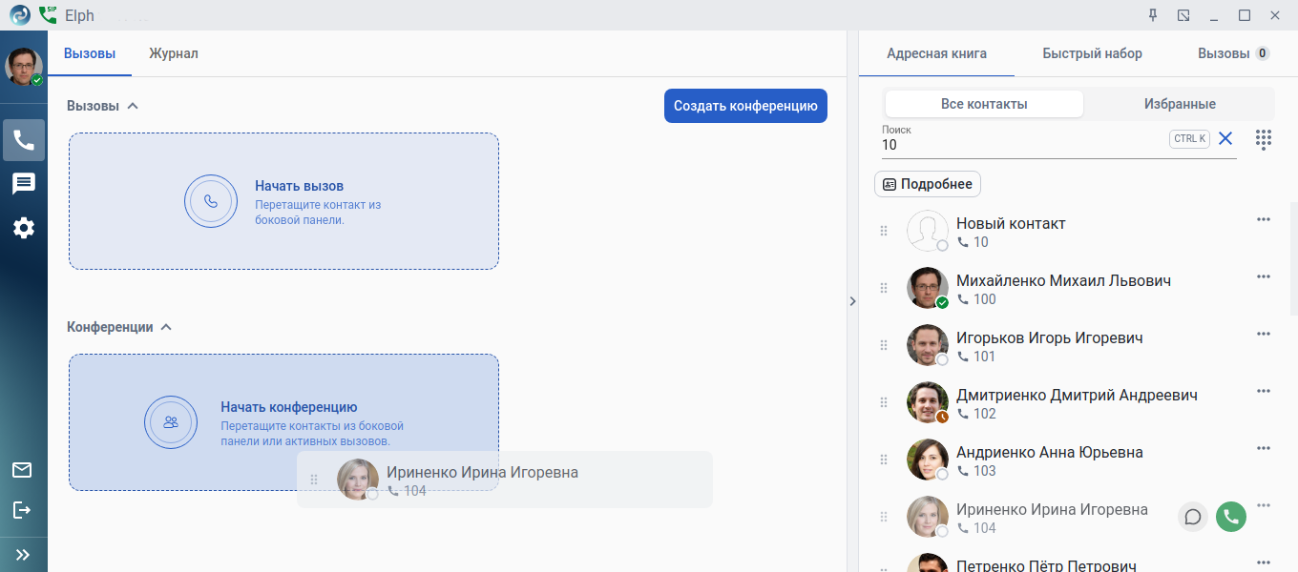Collapse the Вызовы section
The width and height of the screenshot is (1298, 572).
(x=133, y=106)
